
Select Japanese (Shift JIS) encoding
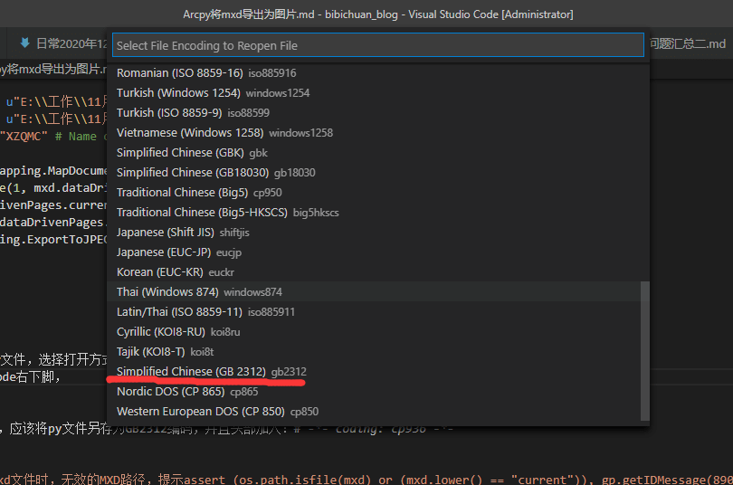167,233
